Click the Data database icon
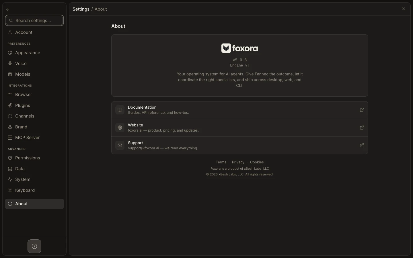 pos(10,169)
